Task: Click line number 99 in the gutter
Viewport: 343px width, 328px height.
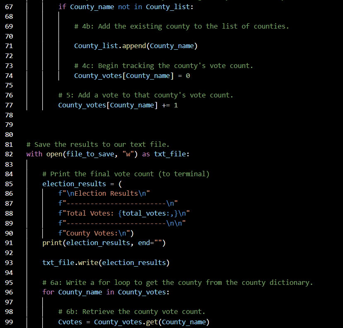Action: [x=9, y=322]
